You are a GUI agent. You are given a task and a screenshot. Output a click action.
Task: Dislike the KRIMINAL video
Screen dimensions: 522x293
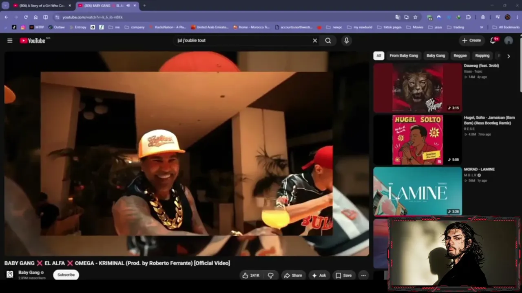point(271,276)
